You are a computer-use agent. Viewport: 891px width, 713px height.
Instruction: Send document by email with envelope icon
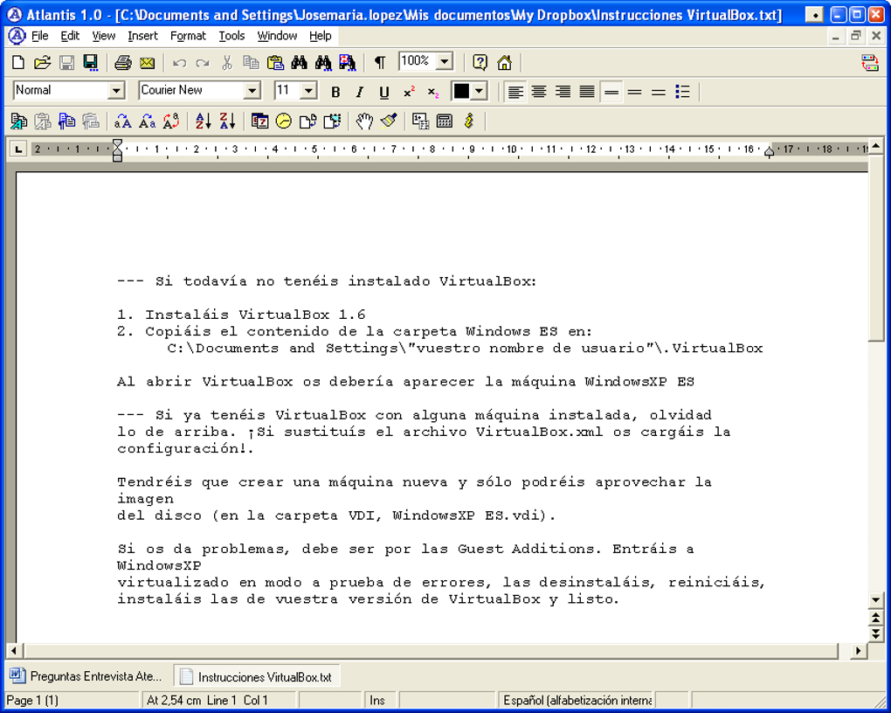coord(147,63)
